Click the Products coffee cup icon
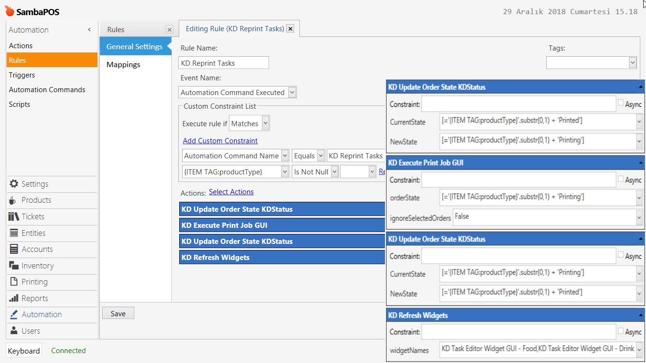Image resolution: width=646 pixels, height=363 pixels. pyautogui.click(x=13, y=200)
